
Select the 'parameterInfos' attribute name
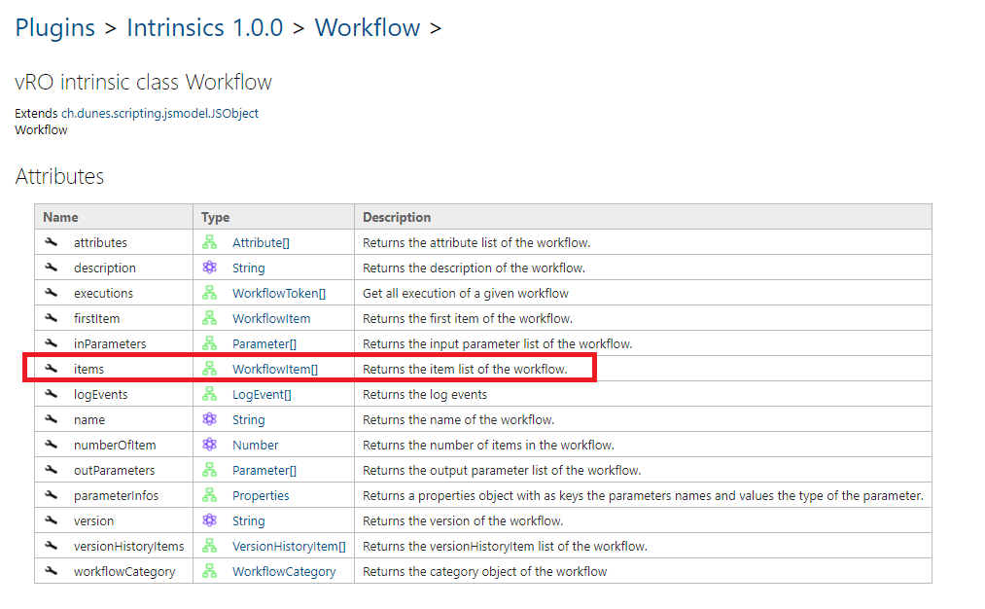pyautogui.click(x=117, y=495)
